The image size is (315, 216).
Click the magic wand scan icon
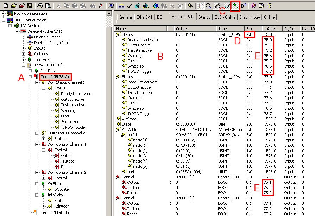(x=172, y=6)
